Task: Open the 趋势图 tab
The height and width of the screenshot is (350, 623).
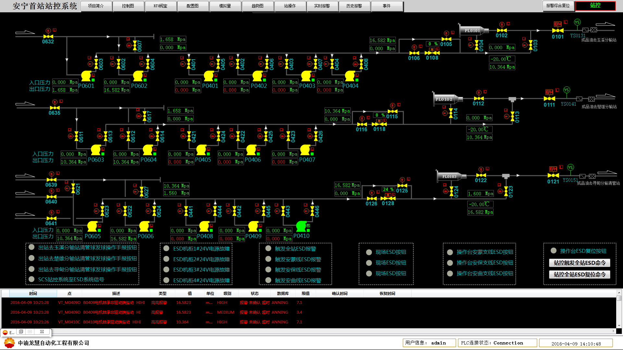Action: (258, 6)
